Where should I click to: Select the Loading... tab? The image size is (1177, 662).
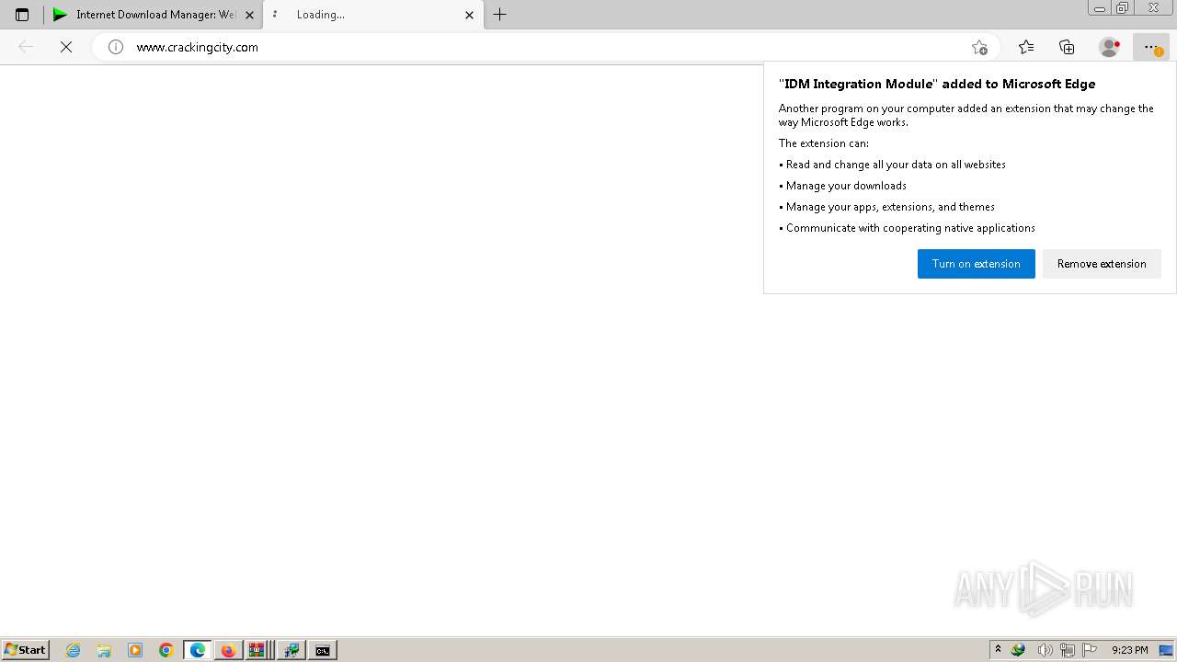[x=373, y=15]
